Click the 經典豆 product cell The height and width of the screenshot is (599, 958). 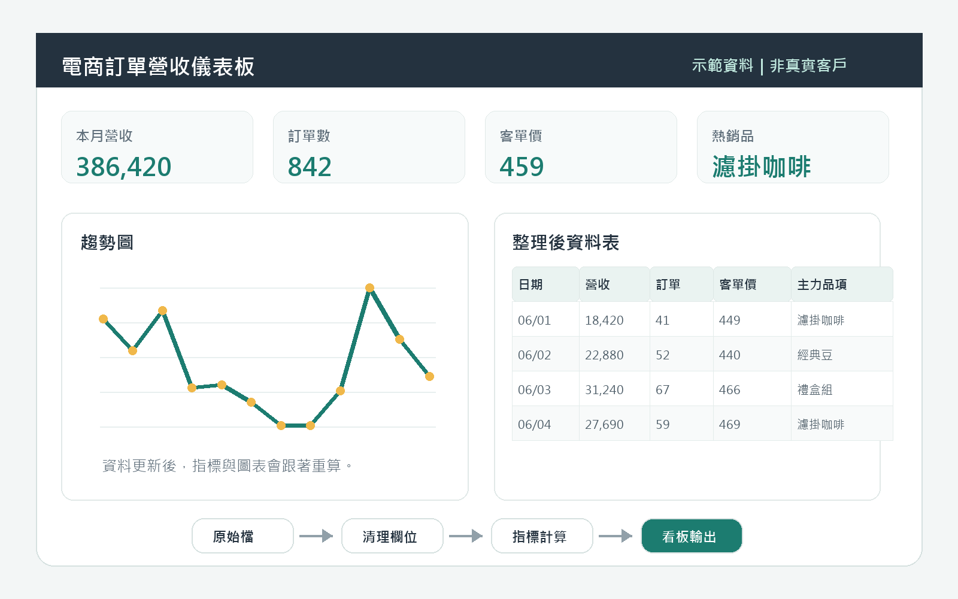pos(842,355)
